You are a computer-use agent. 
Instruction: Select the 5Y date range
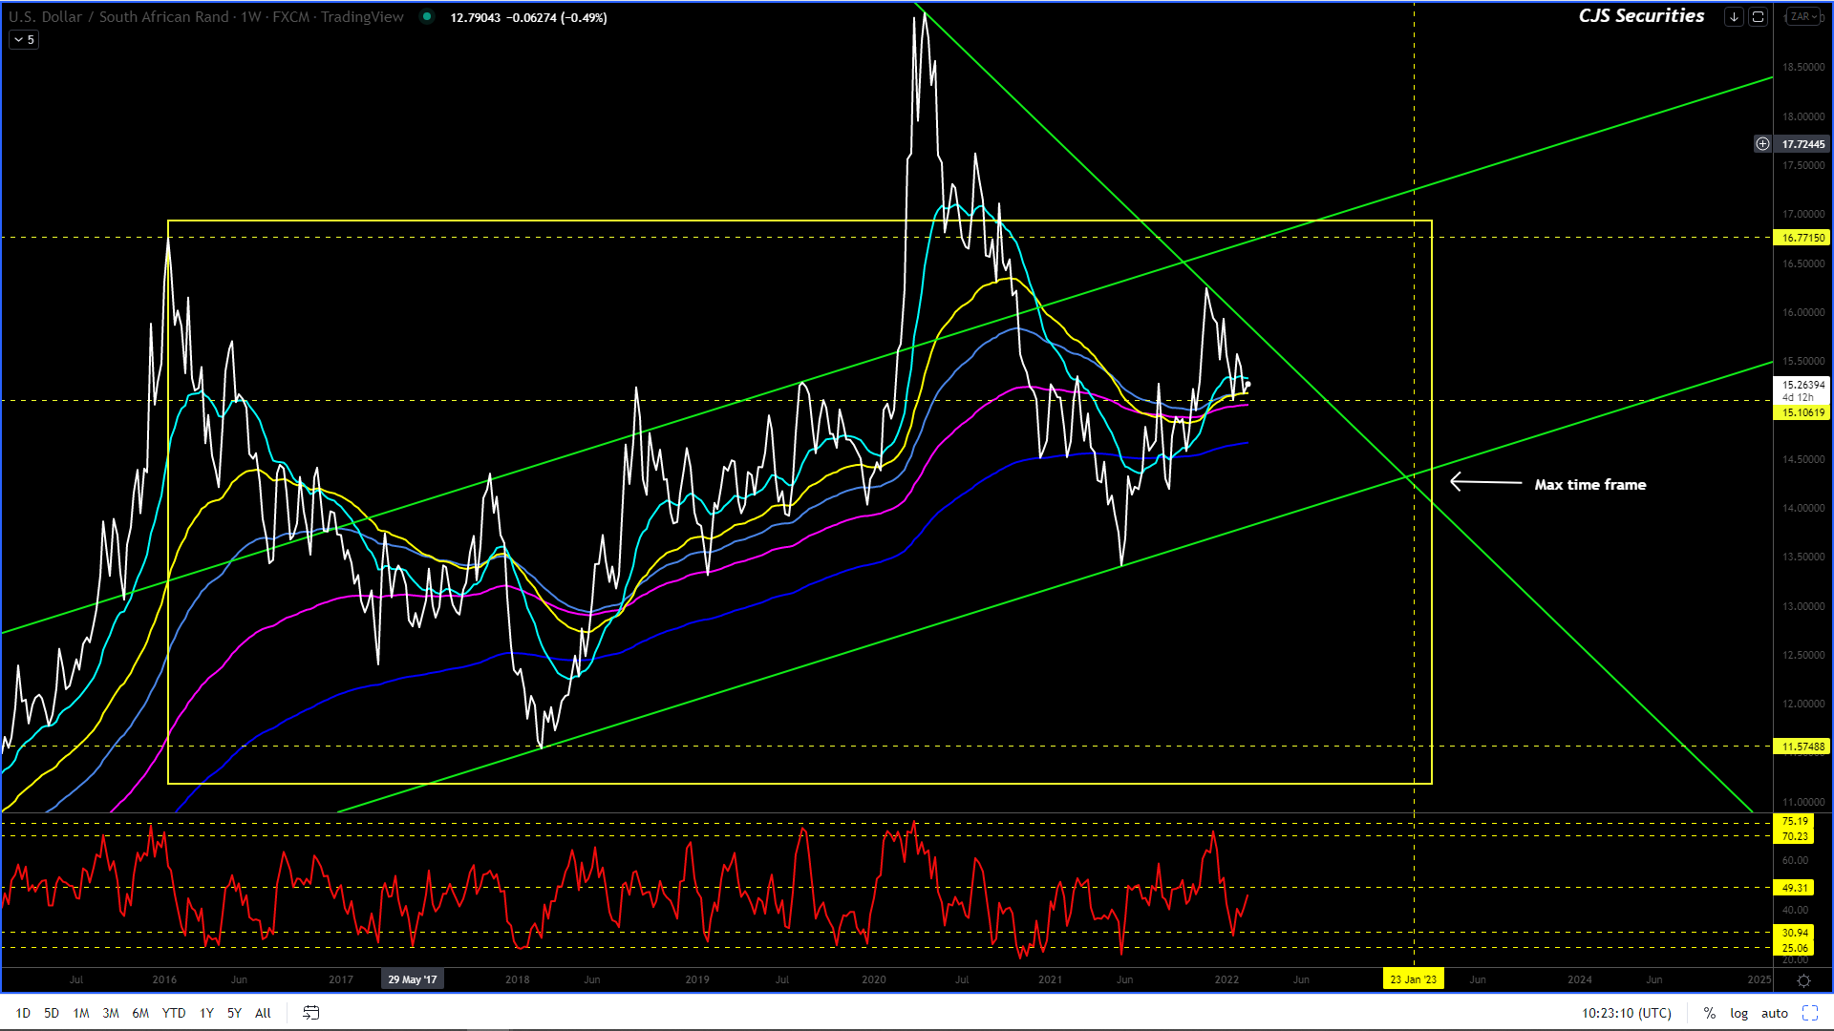pyautogui.click(x=234, y=1013)
